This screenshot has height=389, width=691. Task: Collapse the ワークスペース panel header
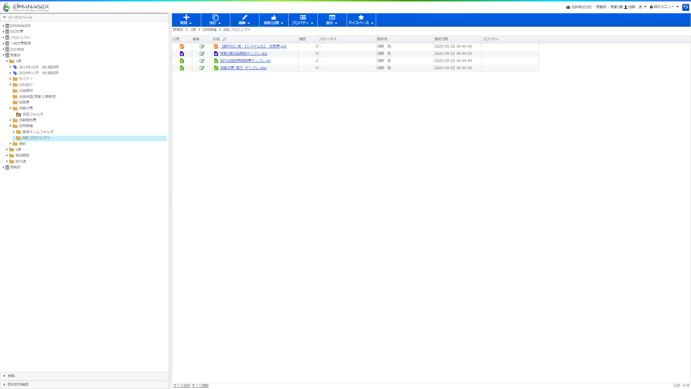pos(84,17)
